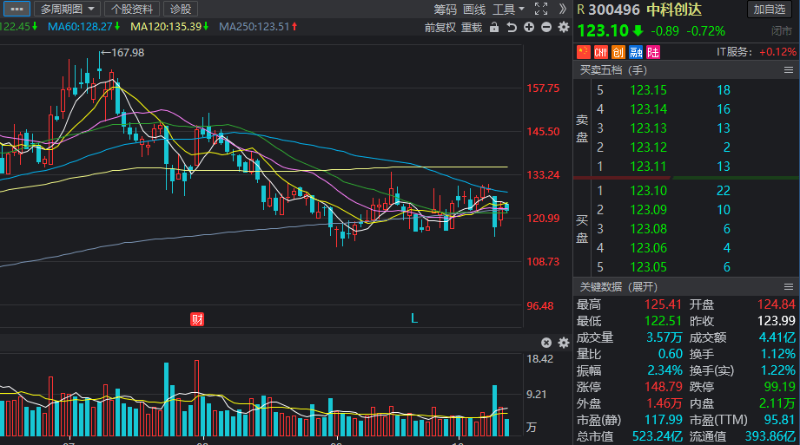
Task: Click the orange 创 board tag icon
Action: click(618, 52)
